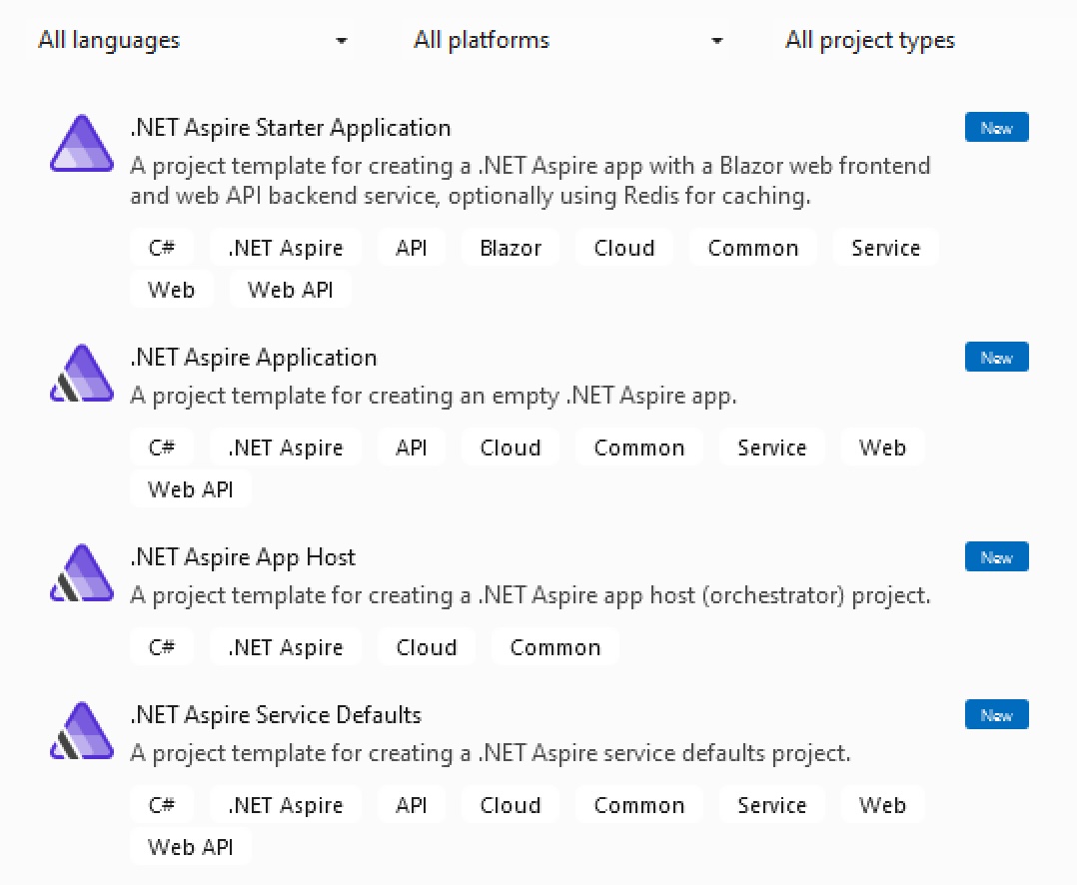Select the .NET Aspire Starter Application template
The height and width of the screenshot is (885, 1077).
coord(290,128)
